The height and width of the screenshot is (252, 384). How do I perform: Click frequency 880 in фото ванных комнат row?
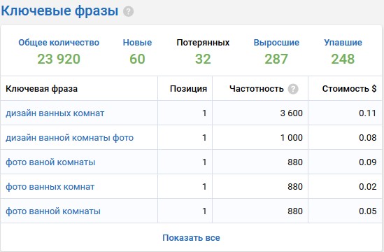click(x=295, y=187)
